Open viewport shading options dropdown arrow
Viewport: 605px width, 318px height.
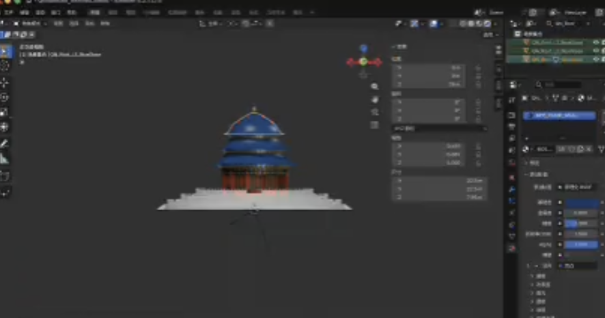pos(495,23)
